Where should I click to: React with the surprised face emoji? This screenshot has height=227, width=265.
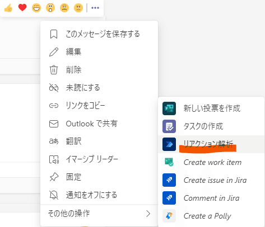pos(50,8)
